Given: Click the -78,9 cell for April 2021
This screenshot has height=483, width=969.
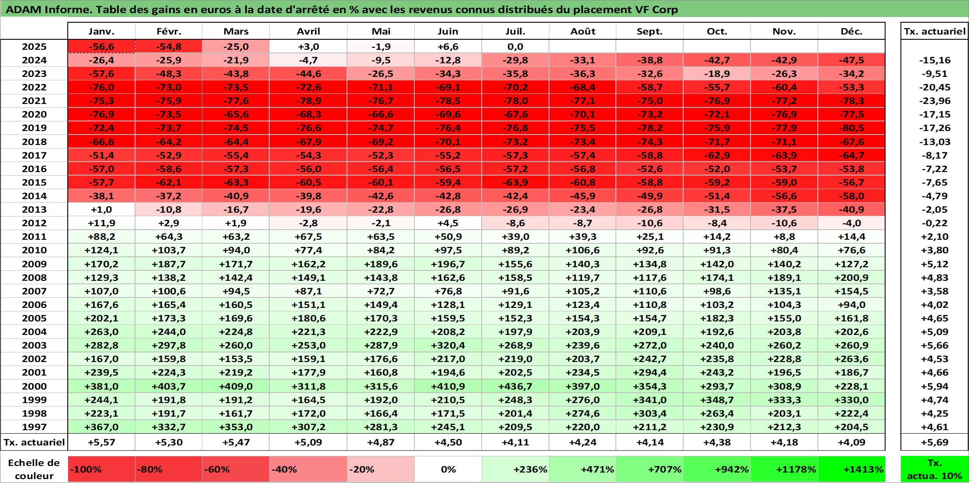Looking at the screenshot, I should (x=308, y=100).
